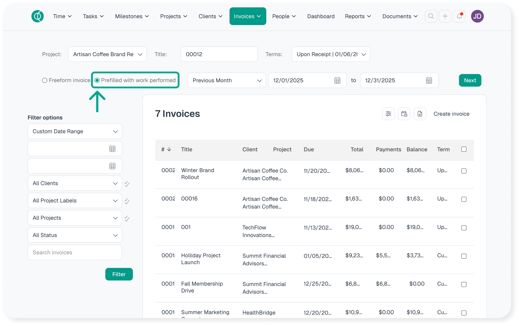Image resolution: width=519 pixels, height=326 pixels.
Task: Check the box for Winter Brand Rollout invoice
Action: (464, 171)
